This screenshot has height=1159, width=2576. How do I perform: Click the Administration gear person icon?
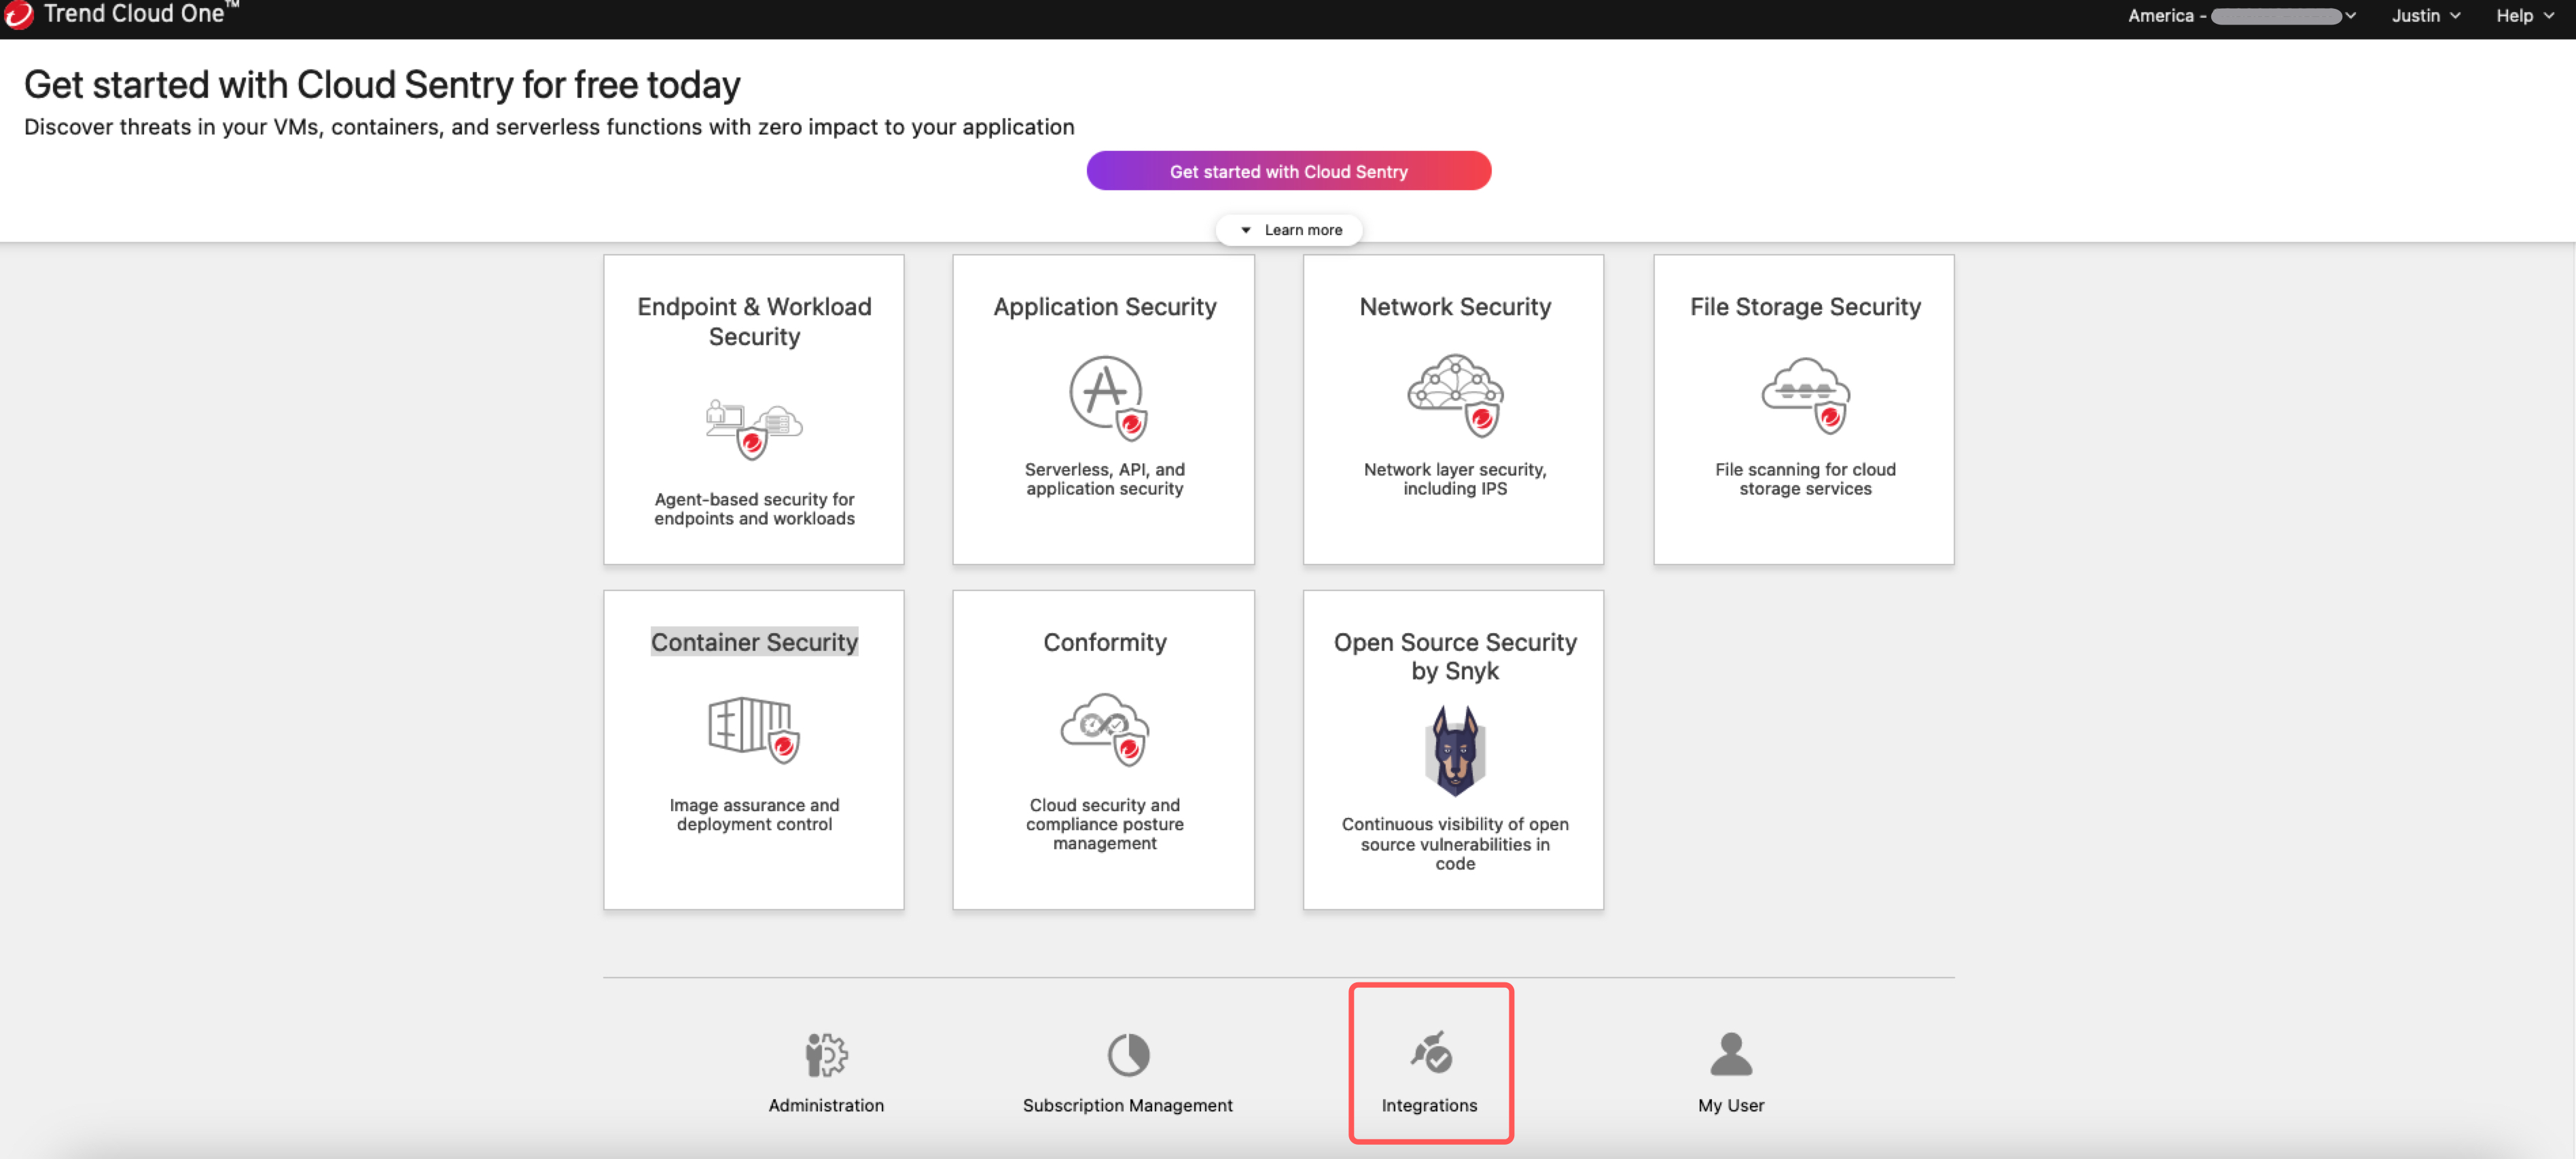click(826, 1055)
